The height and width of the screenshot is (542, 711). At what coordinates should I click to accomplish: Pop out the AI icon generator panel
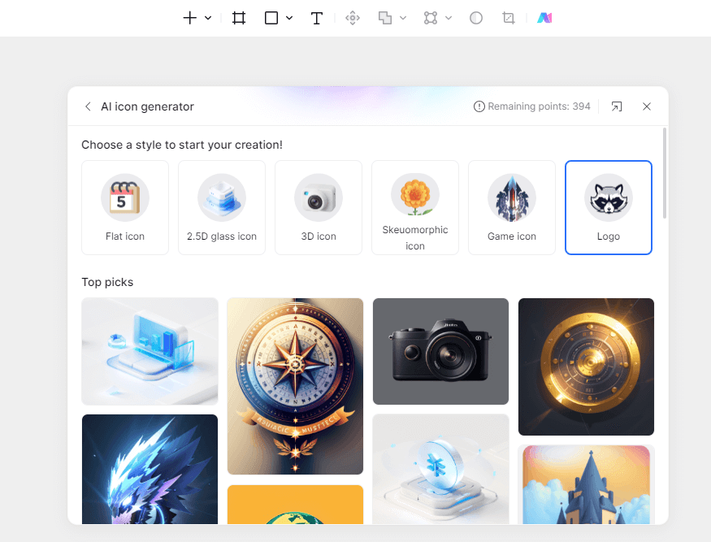[x=616, y=106]
